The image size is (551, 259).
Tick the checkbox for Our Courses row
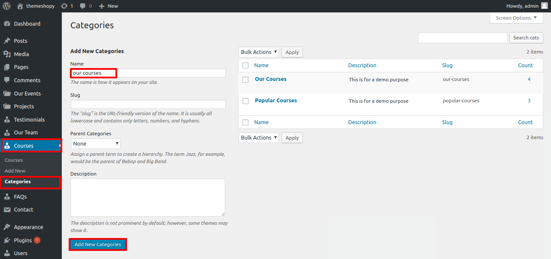coord(245,80)
